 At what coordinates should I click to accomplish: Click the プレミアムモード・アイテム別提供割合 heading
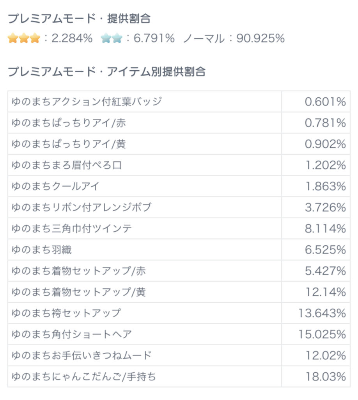106,72
